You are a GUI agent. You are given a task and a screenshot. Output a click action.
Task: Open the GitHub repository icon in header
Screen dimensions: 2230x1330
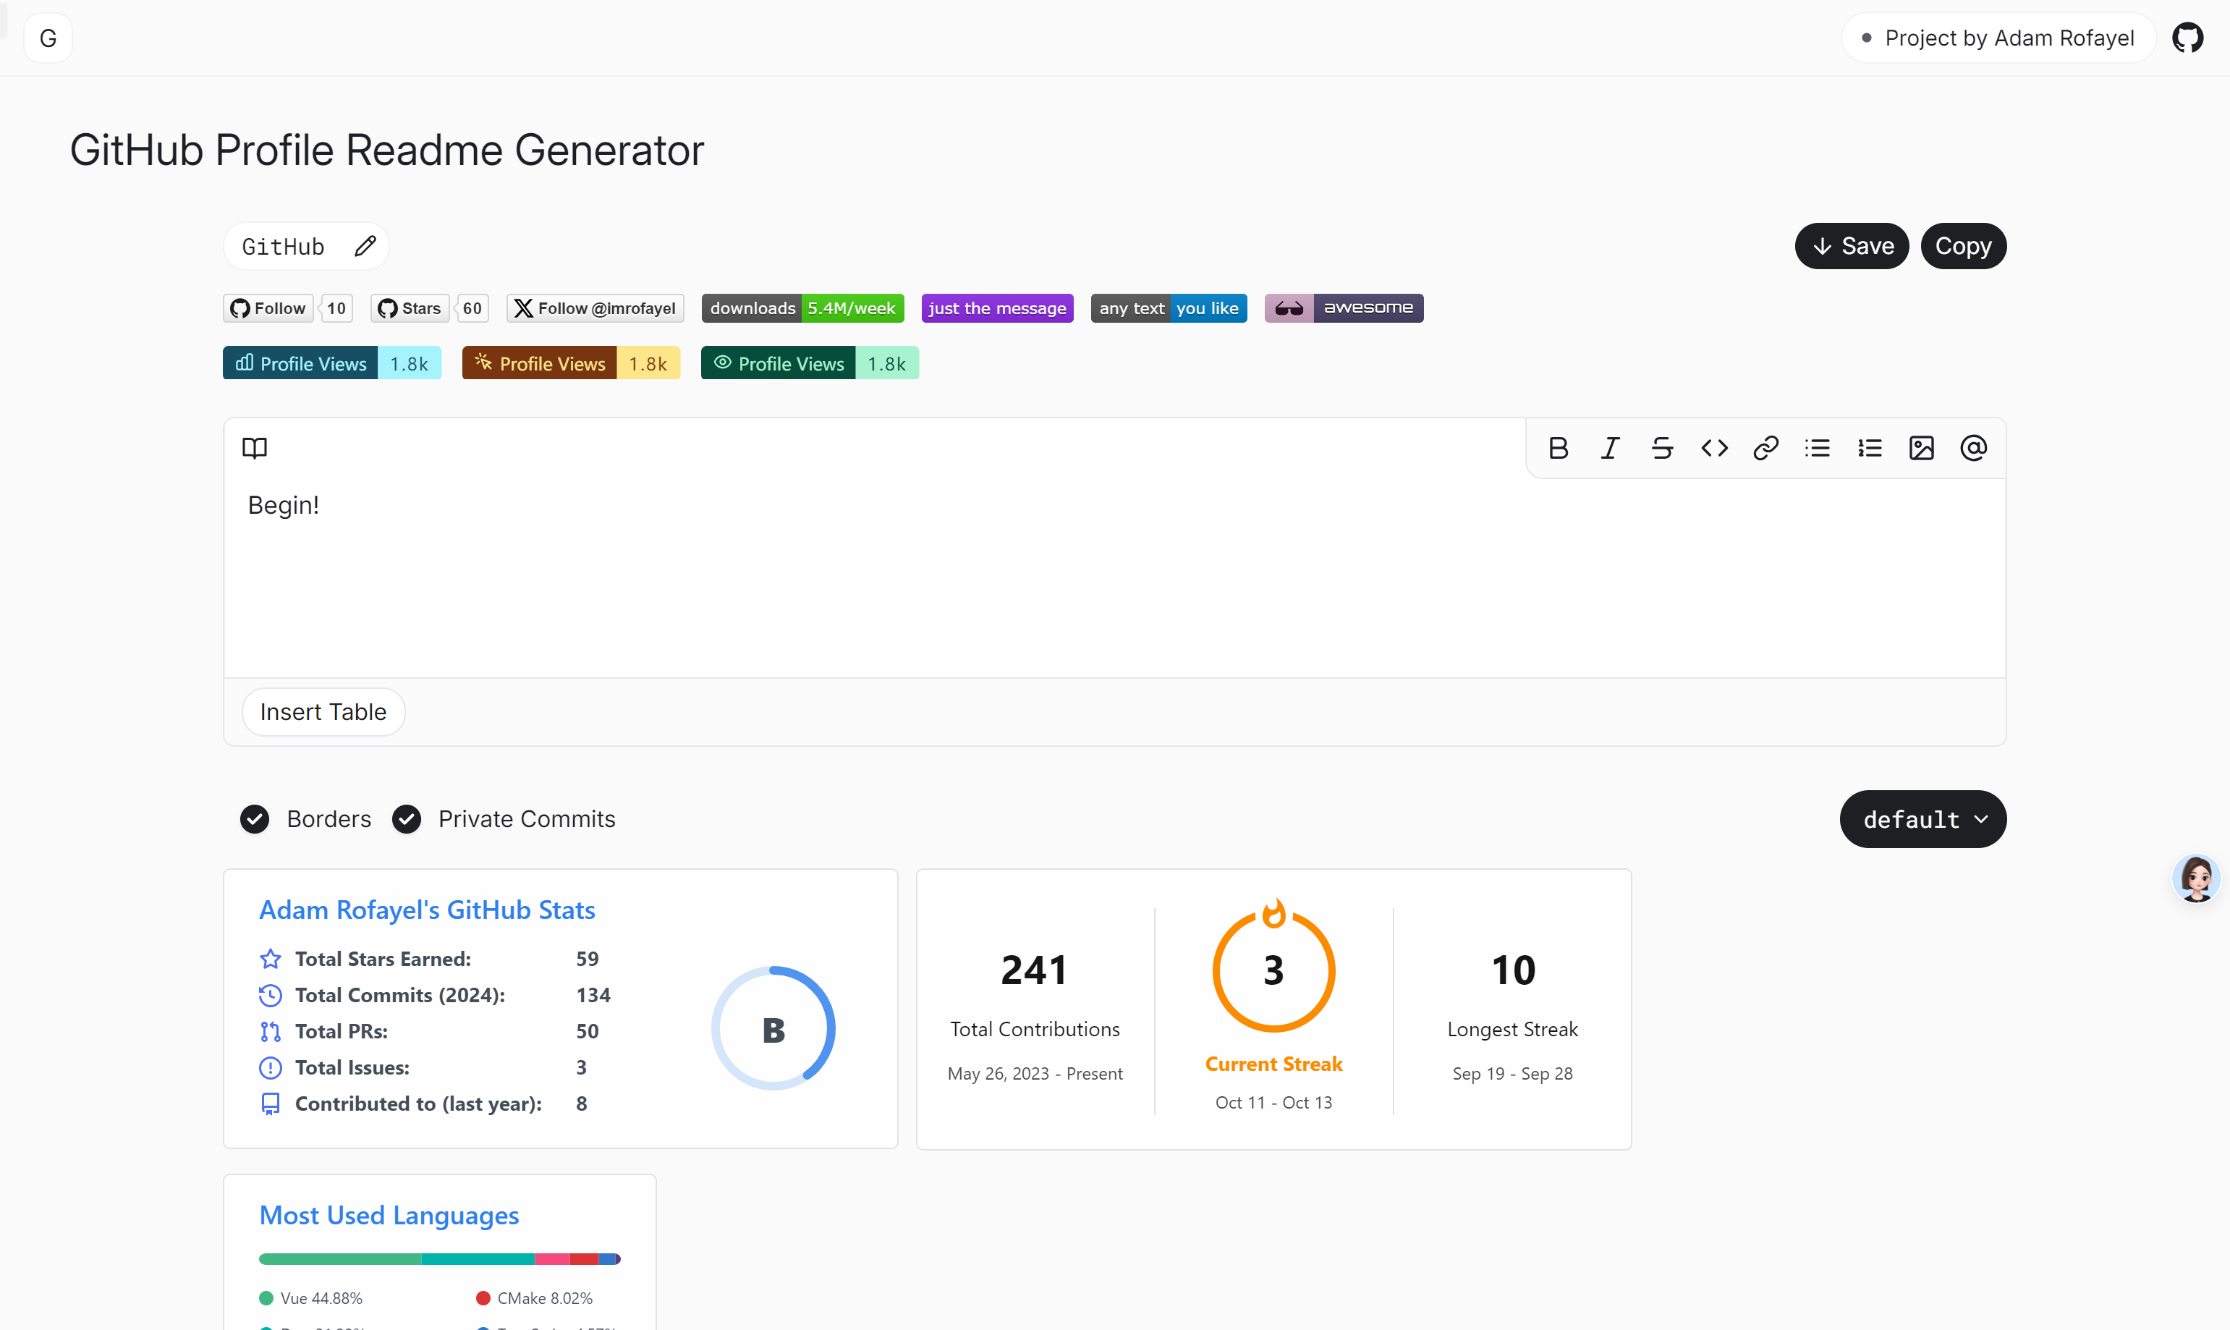pos(2187,38)
